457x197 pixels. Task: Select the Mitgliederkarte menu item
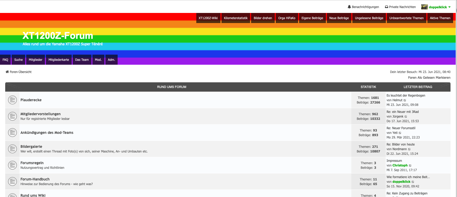tap(59, 60)
